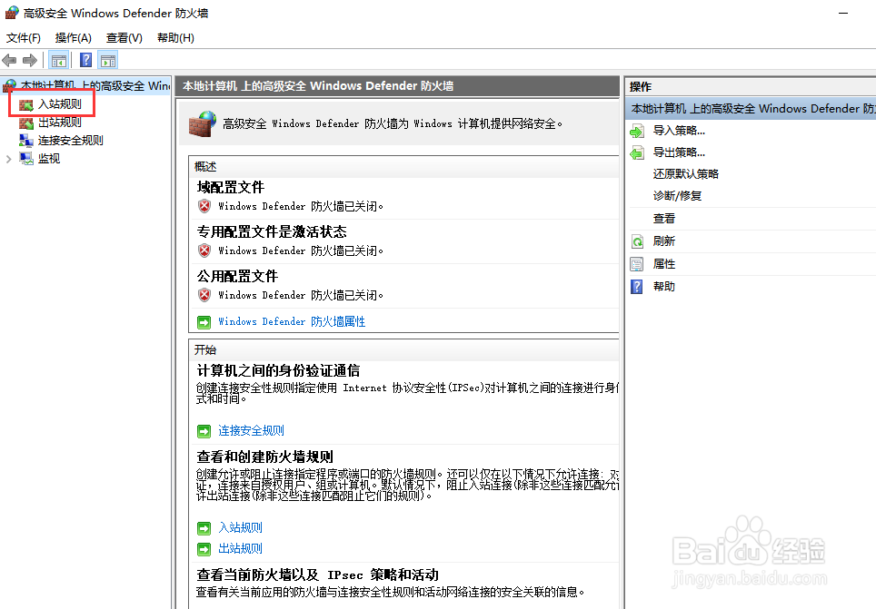Click the root node firewall icon in tree

(x=10, y=85)
